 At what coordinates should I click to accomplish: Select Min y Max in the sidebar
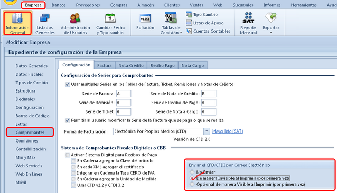(25, 157)
